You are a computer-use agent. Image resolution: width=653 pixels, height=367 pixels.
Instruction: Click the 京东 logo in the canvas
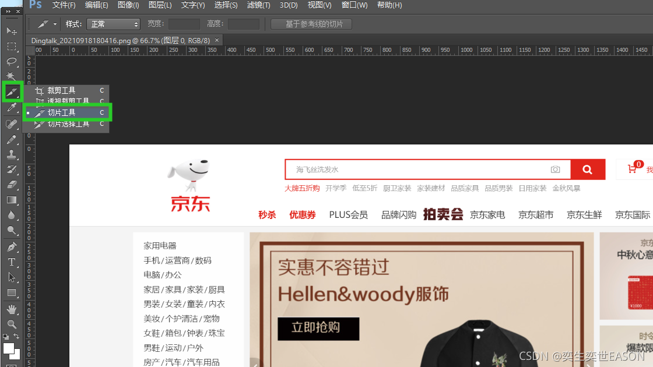(x=190, y=186)
